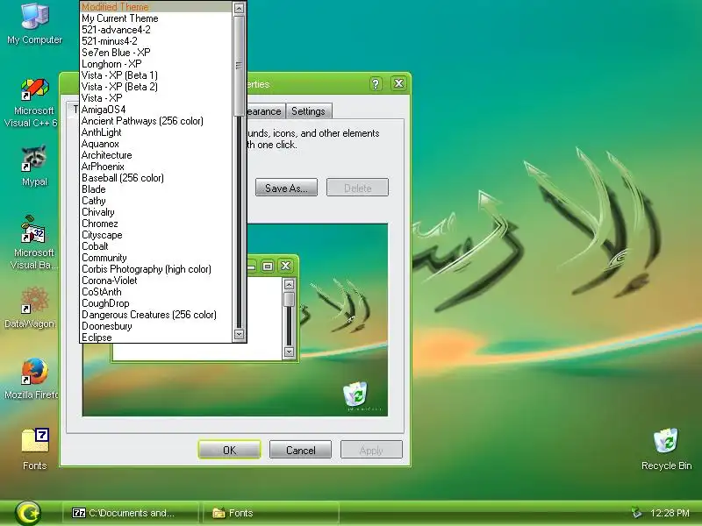Click theme list scroll down arrow
The height and width of the screenshot is (526, 702).
pos(239,334)
